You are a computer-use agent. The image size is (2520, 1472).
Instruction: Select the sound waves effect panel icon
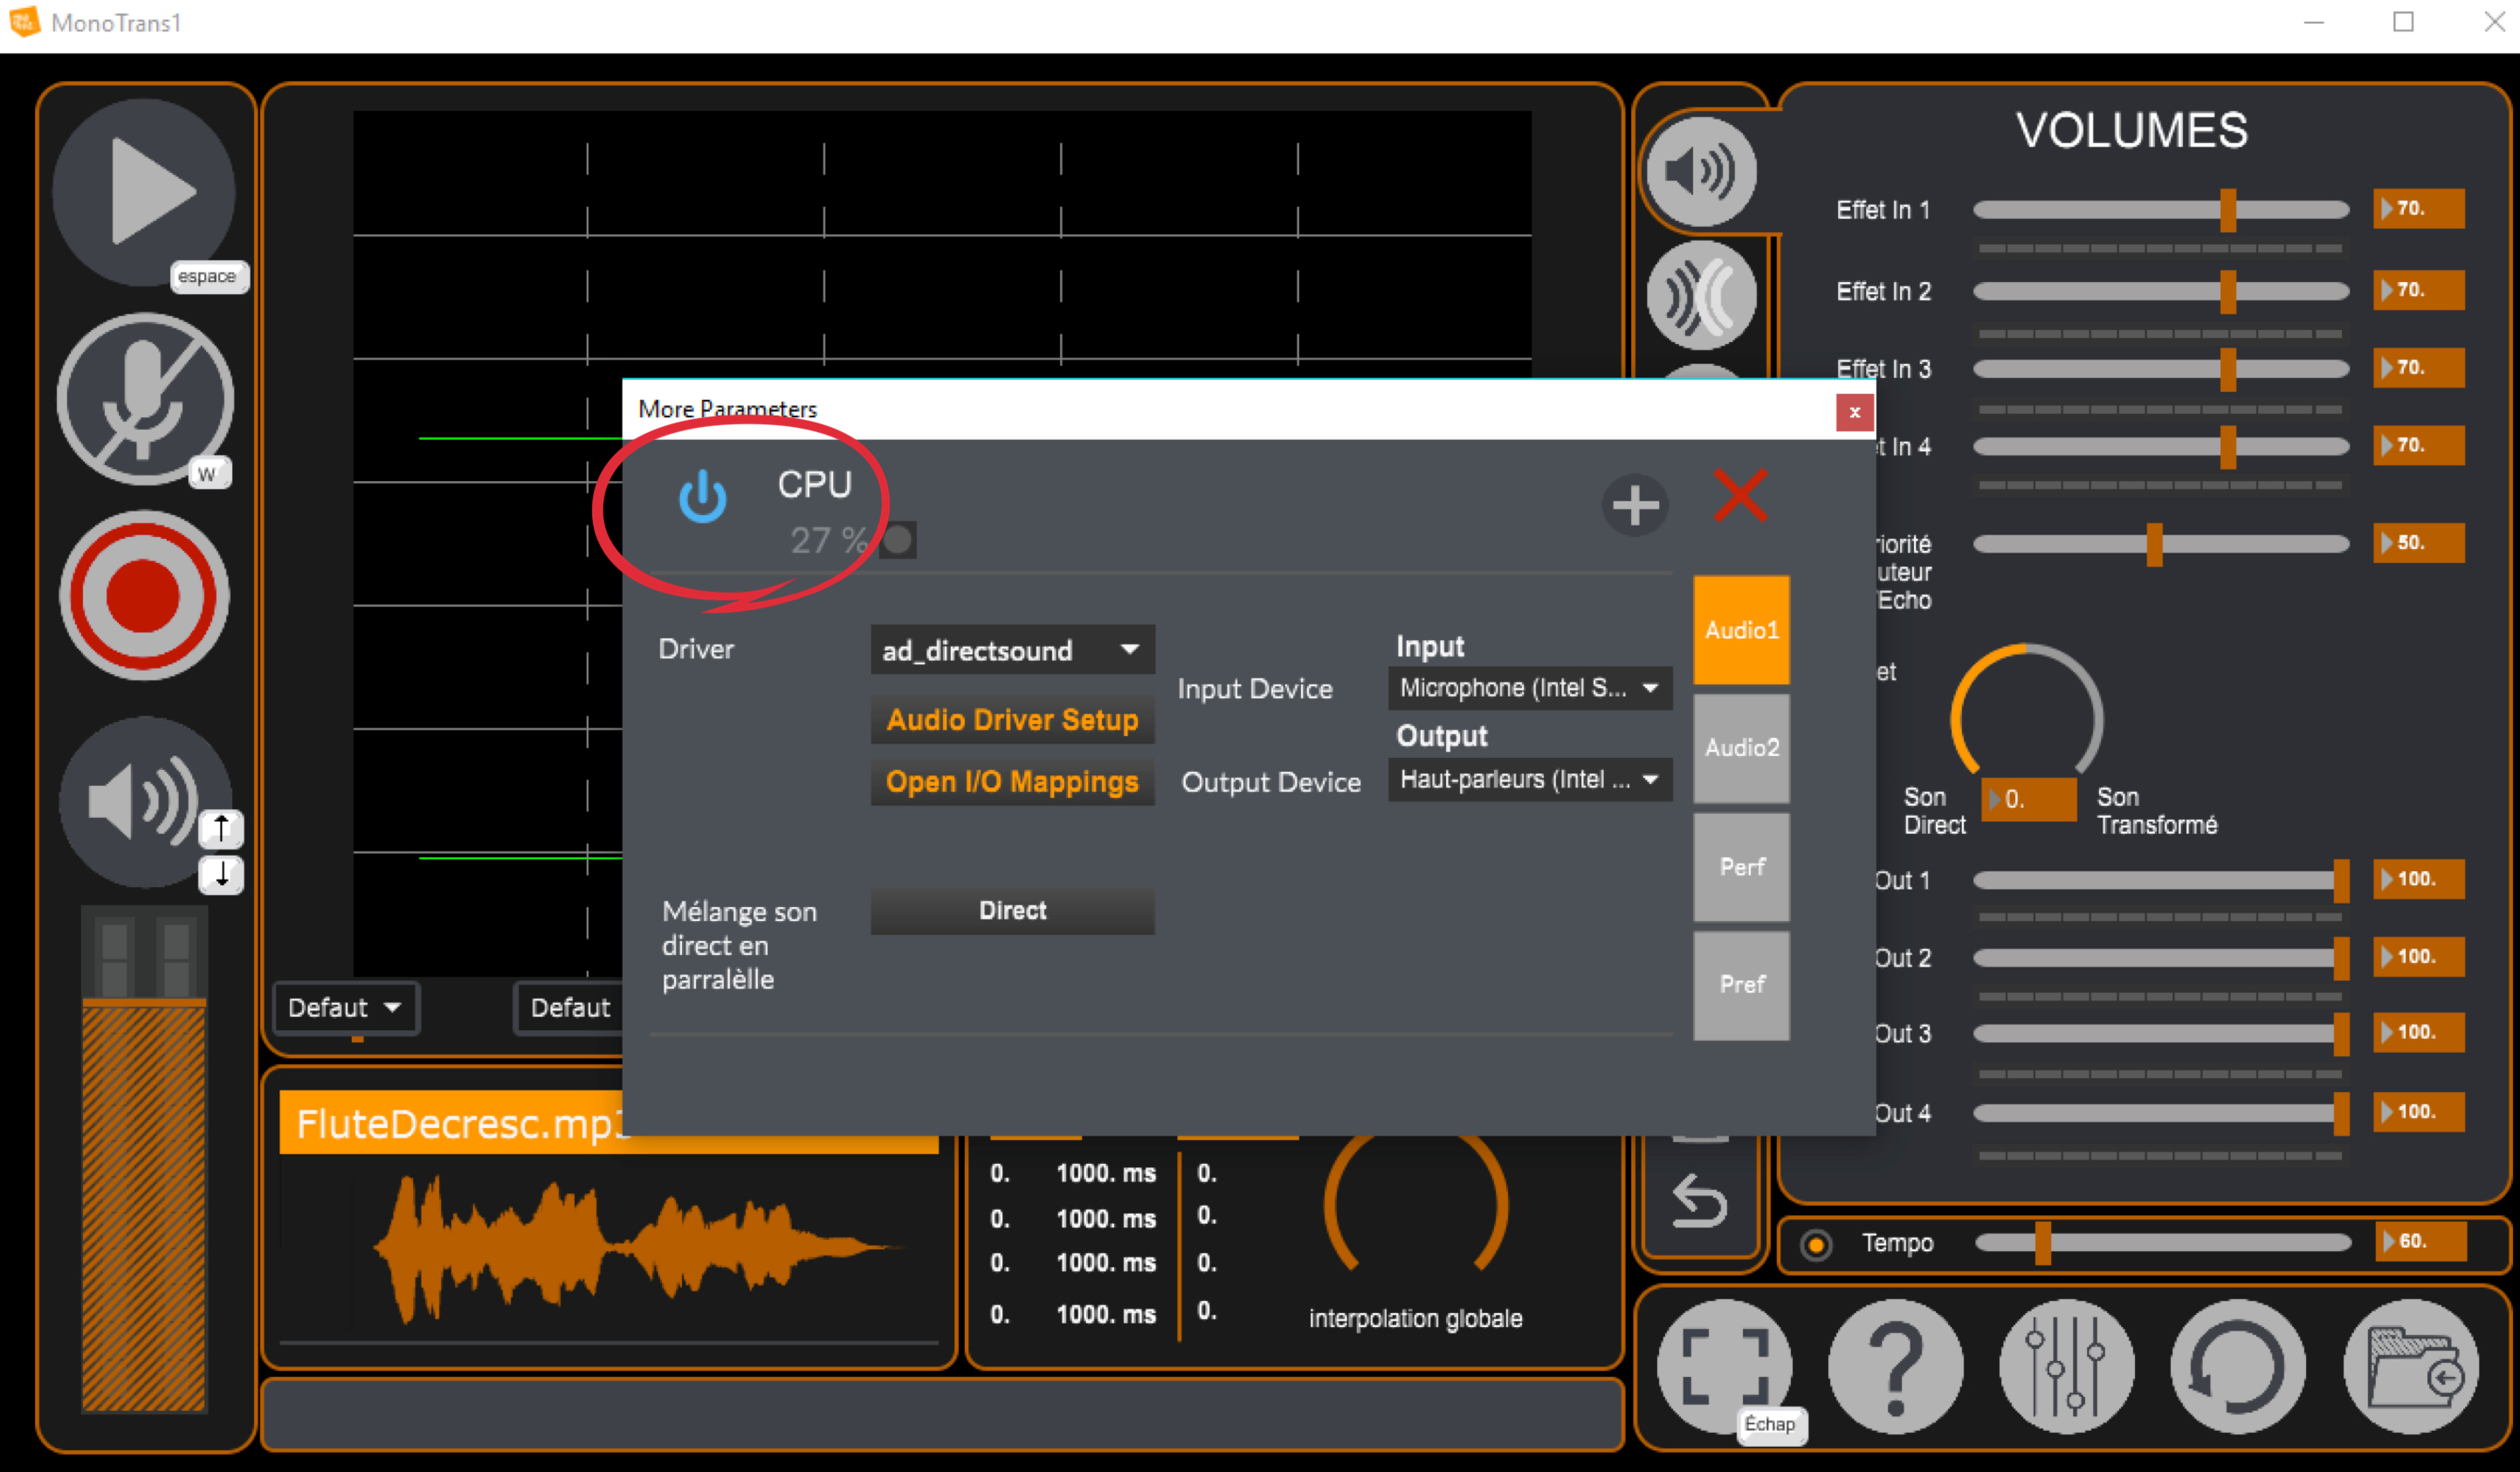(x=1701, y=295)
